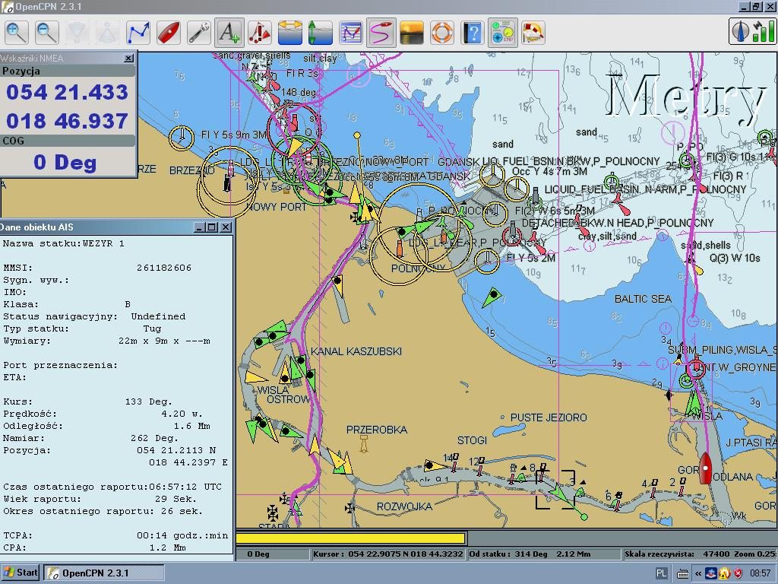Toggle AIS targets display icon

click(x=260, y=33)
